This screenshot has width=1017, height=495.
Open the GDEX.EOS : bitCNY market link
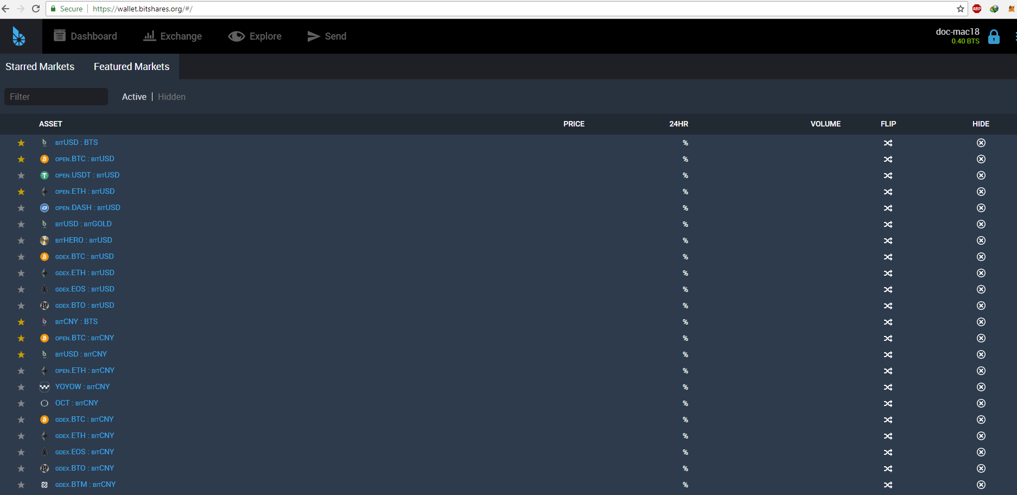pyautogui.click(x=85, y=452)
